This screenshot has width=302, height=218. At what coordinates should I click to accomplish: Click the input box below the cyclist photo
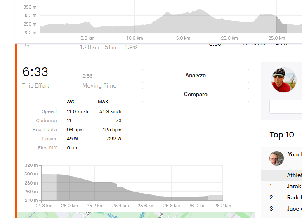click(x=285, y=106)
